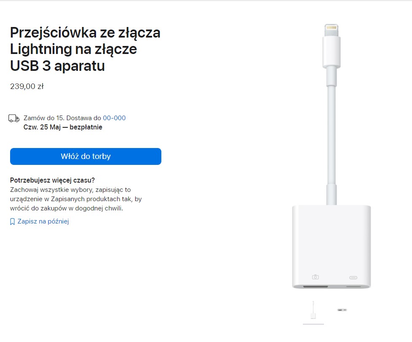This screenshot has width=412, height=342.
Task: Click the Lightning port slot on adapter bottom
Action: 353,286
